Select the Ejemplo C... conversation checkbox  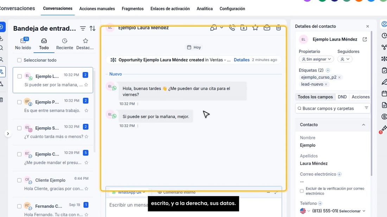[19, 154]
